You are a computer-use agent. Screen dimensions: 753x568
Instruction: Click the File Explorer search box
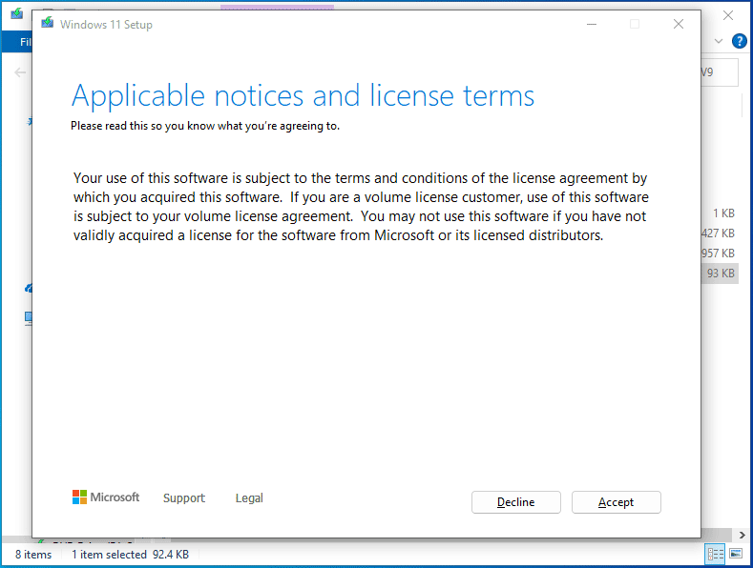pyautogui.click(x=720, y=72)
